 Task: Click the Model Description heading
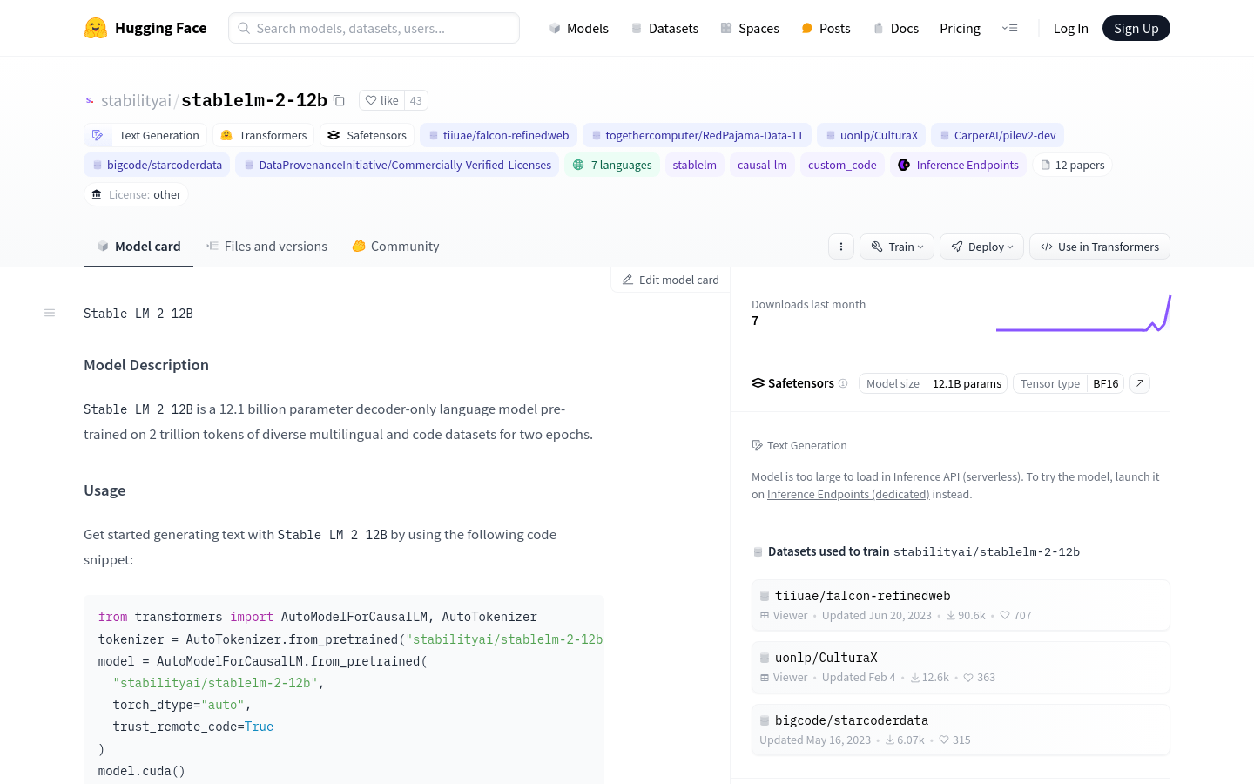pos(146,365)
